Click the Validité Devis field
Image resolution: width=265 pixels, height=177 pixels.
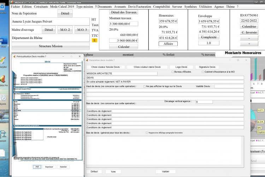coord(229,86)
